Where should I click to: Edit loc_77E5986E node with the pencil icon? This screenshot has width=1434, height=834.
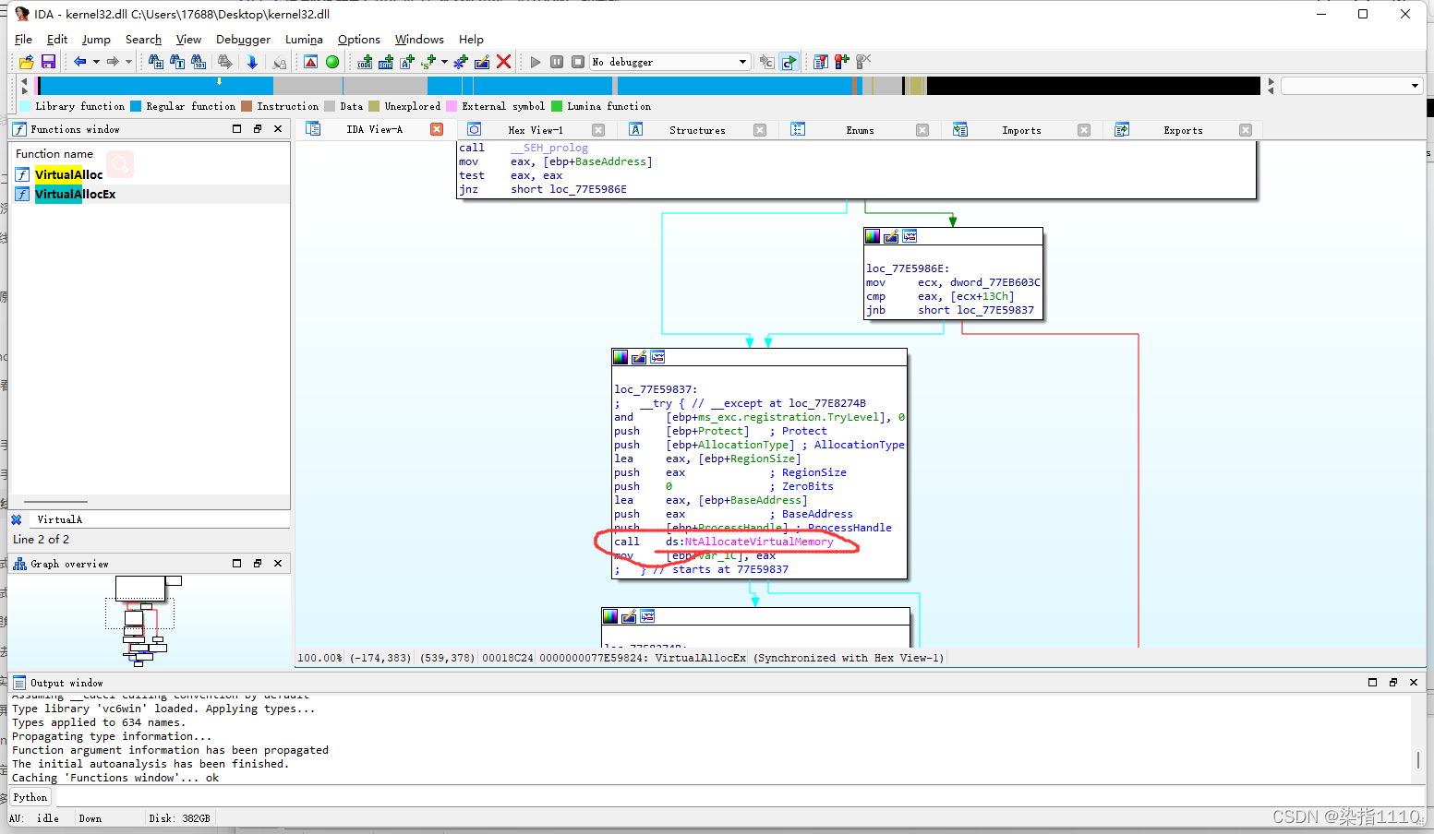pyautogui.click(x=891, y=236)
